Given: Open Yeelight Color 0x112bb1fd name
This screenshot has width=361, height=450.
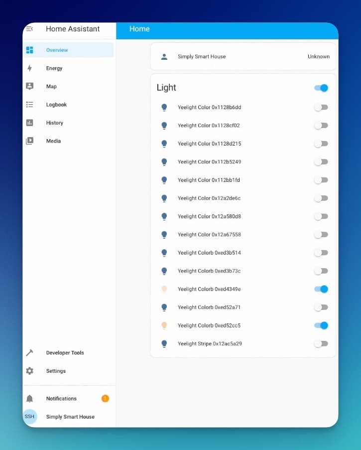Looking at the screenshot, I should [209, 180].
